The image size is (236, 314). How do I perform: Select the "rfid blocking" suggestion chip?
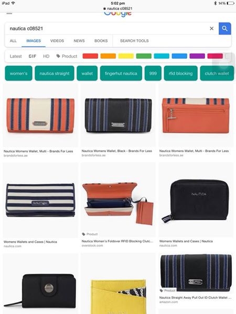pyautogui.click(x=180, y=73)
